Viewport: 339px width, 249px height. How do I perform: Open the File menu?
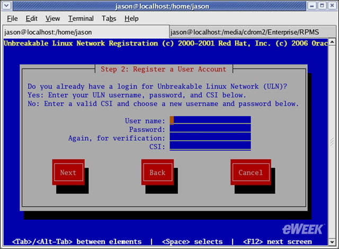tap(12, 19)
